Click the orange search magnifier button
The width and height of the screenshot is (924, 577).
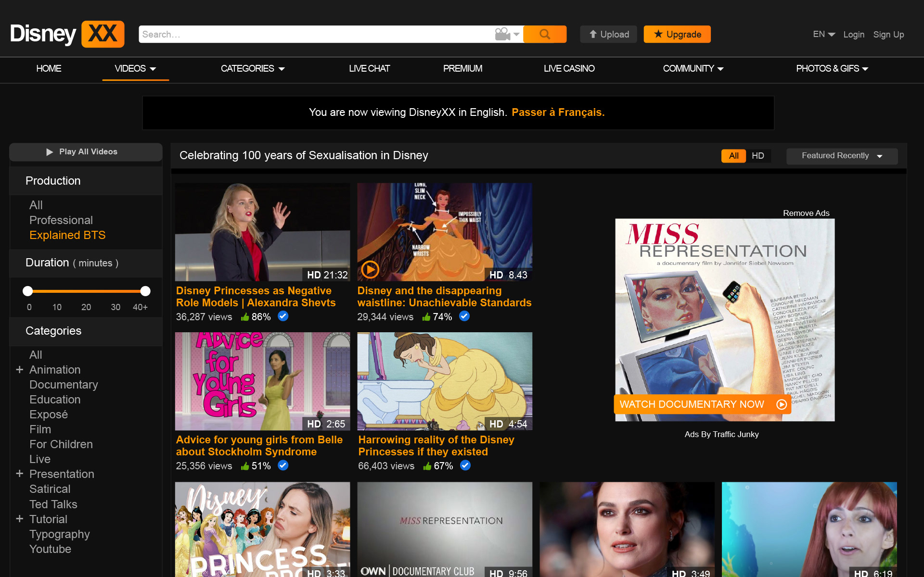click(x=545, y=34)
